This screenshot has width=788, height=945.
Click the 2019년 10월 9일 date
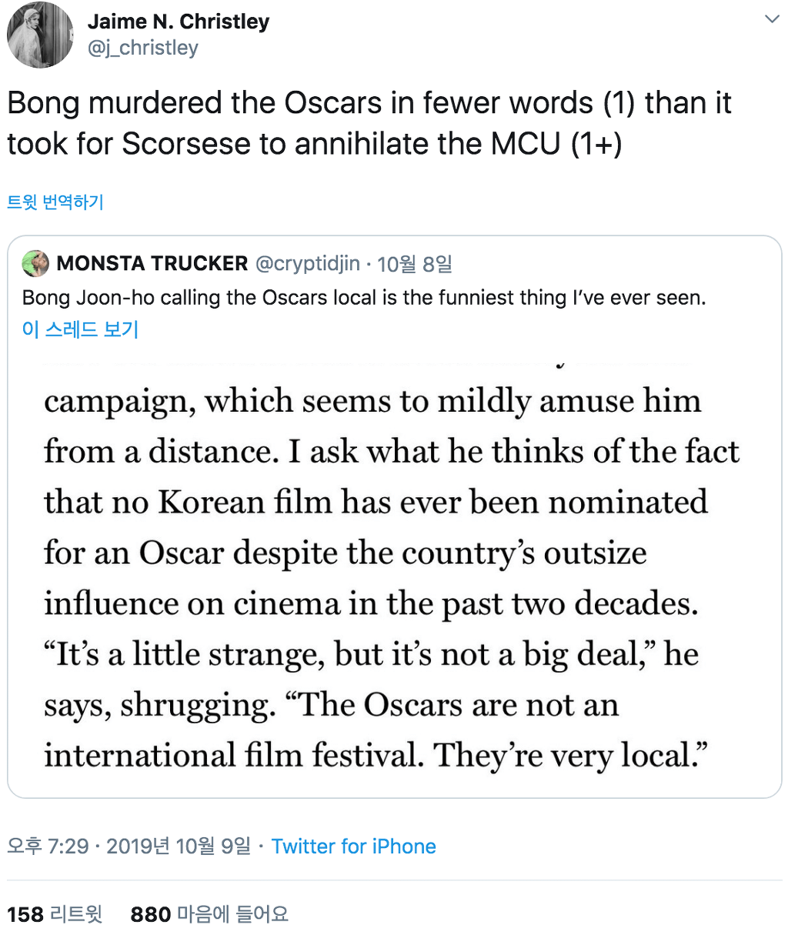pos(179,846)
